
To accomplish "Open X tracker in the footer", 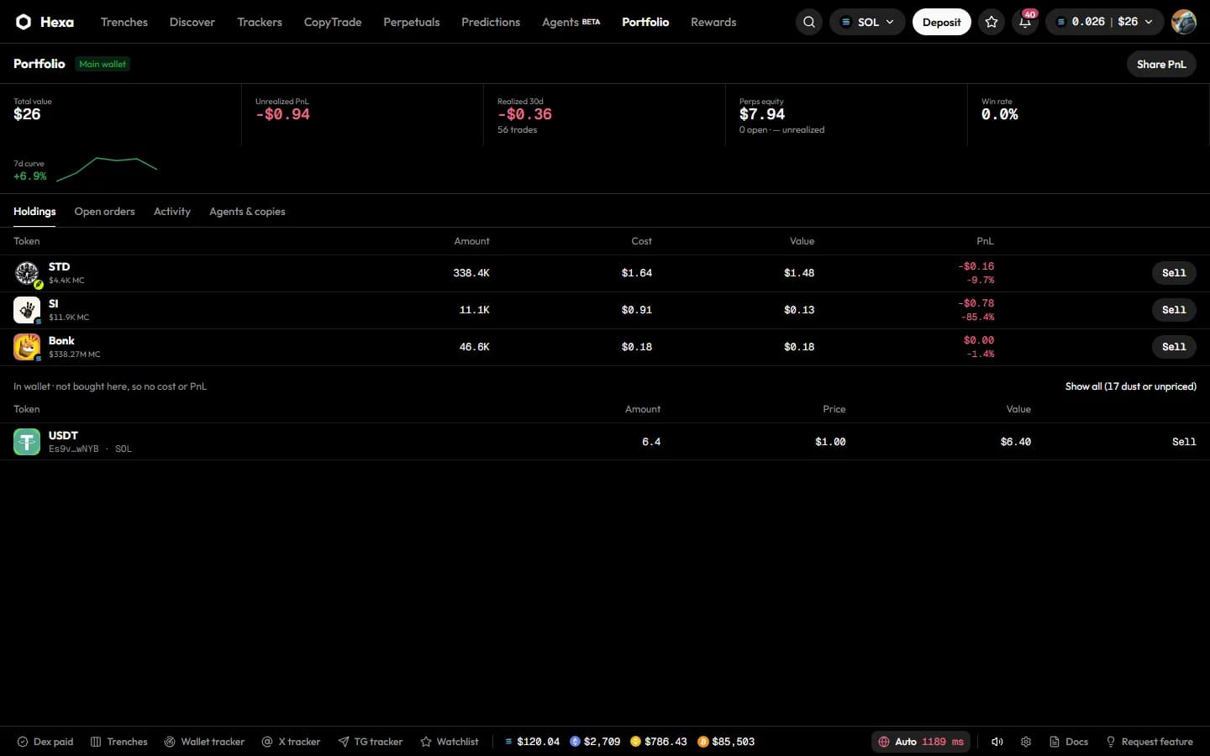I will 291,742.
